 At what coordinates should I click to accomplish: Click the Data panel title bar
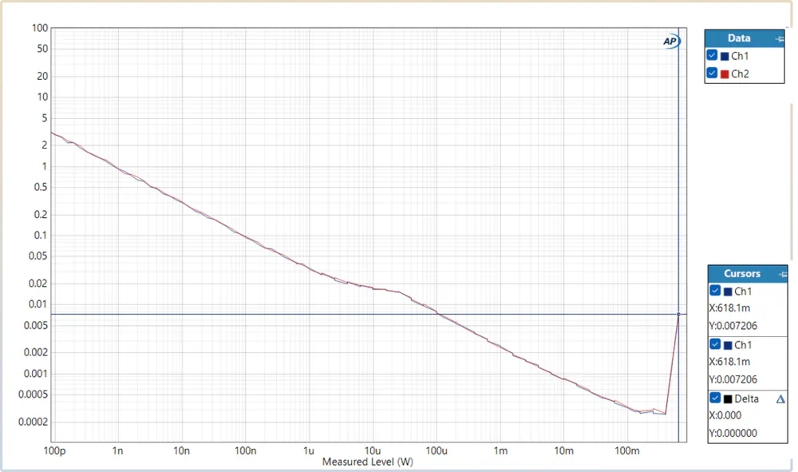[x=738, y=38]
